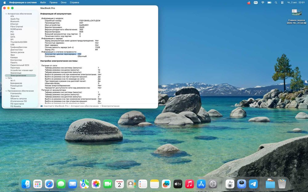Click the Wi-Fi status icon

pos(263,2)
